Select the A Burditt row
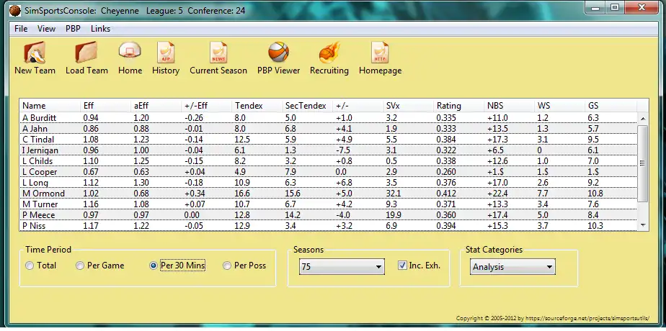 pos(329,118)
